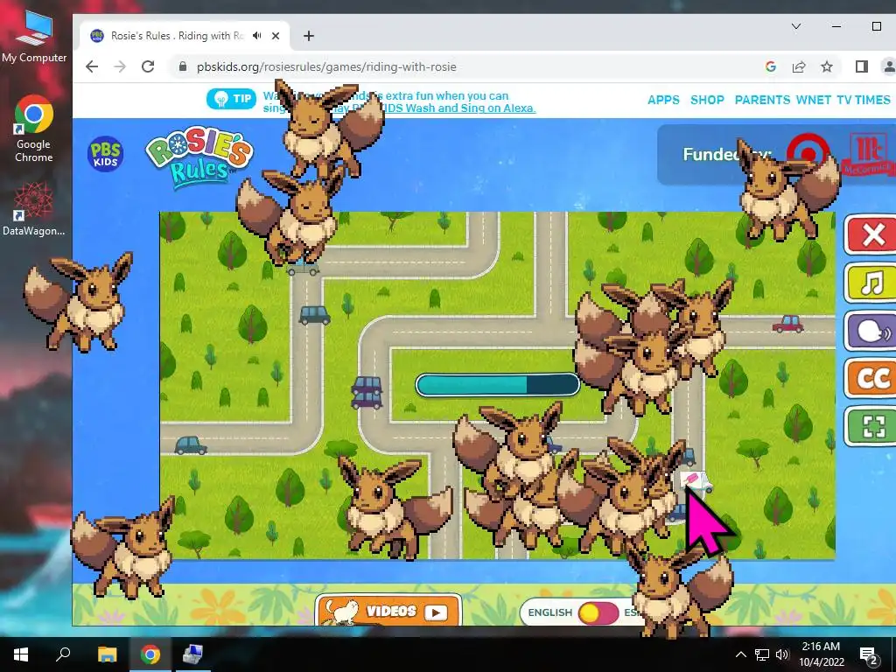Image resolution: width=896 pixels, height=672 pixels.
Task: Bookmark this page with the star
Action: point(826,66)
